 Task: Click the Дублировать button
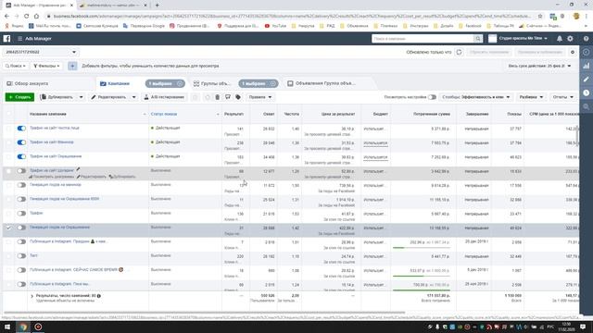(x=57, y=97)
